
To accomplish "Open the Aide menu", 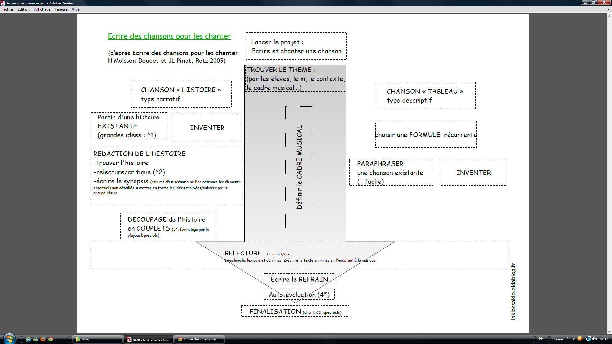I will (x=76, y=9).
